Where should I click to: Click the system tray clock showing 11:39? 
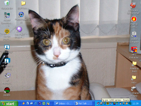click(x=135, y=104)
